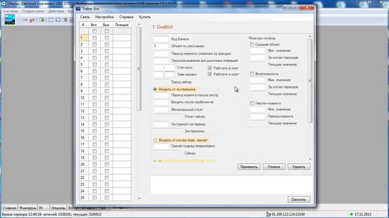The image size is (389, 218).
Task: Check the Вкл box in row 5
Action: click(94, 65)
